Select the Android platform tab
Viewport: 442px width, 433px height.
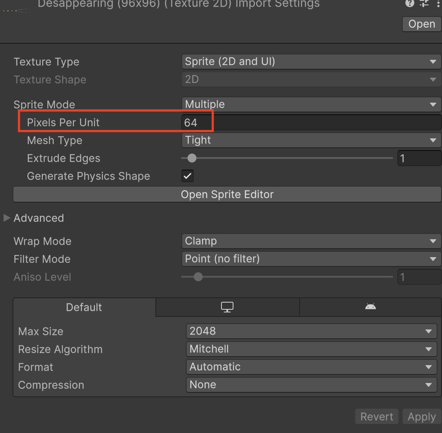pos(370,307)
